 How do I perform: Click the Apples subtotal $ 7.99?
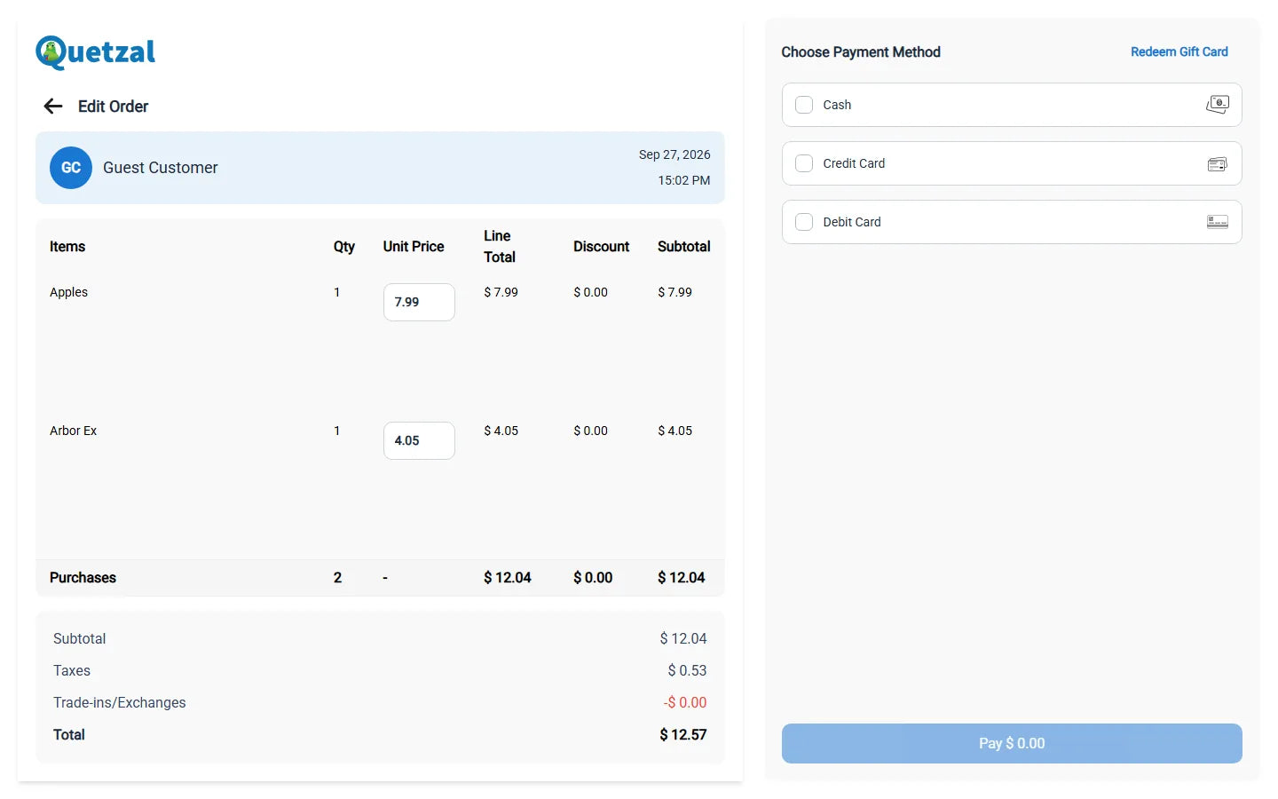pos(674,292)
